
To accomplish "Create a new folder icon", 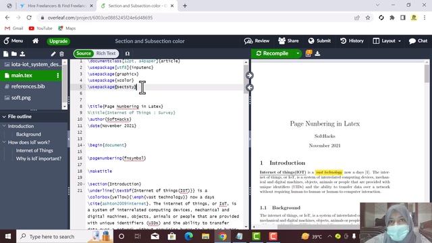I will click(x=14, y=54).
